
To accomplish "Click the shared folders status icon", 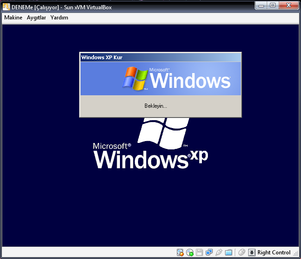I will click(228, 253).
